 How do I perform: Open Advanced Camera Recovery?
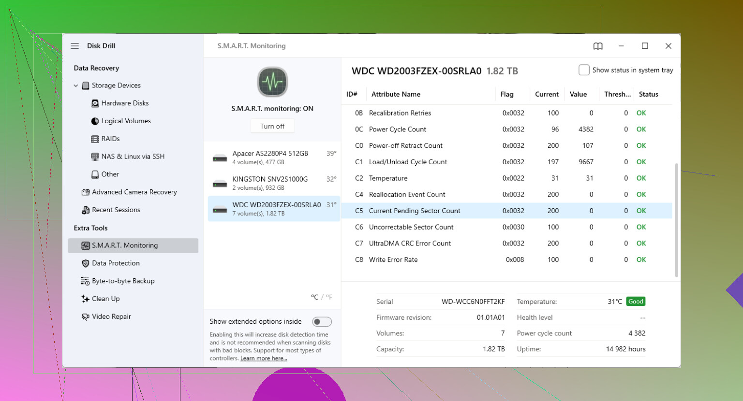click(134, 192)
